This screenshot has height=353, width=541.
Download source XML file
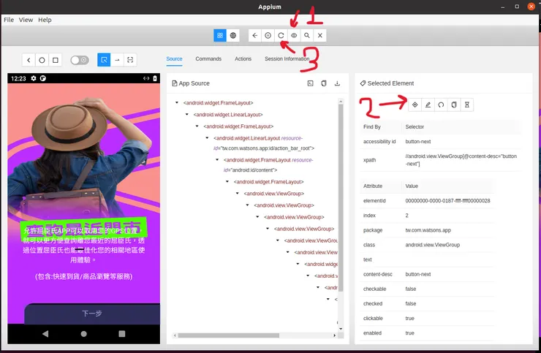tap(337, 83)
